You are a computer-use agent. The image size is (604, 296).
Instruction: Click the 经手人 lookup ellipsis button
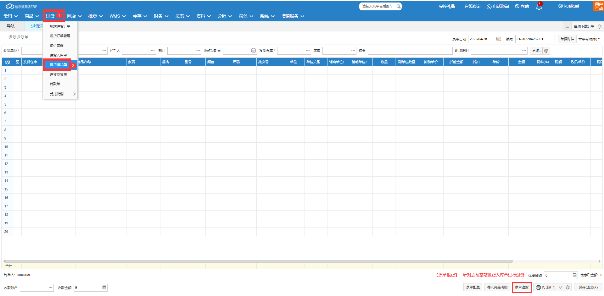153,51
